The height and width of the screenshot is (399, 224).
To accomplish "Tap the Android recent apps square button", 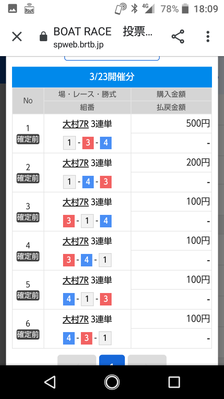I will [x=174, y=382].
